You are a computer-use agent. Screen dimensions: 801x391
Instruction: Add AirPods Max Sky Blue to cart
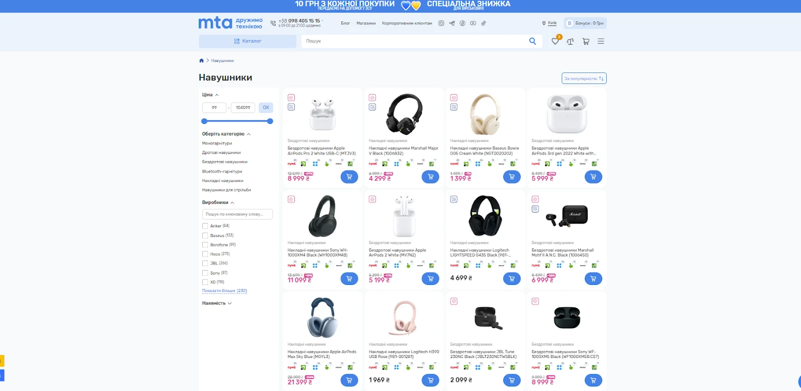click(x=349, y=380)
